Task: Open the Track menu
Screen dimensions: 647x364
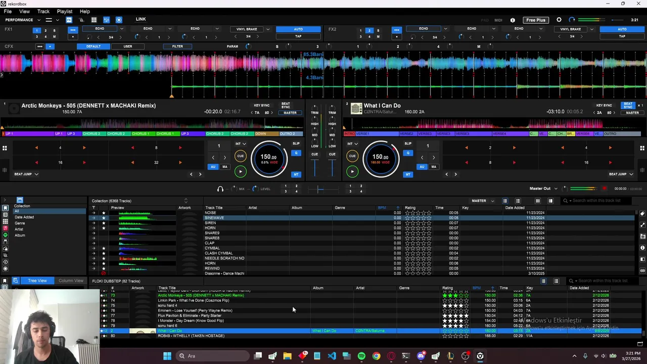Action: (x=43, y=11)
